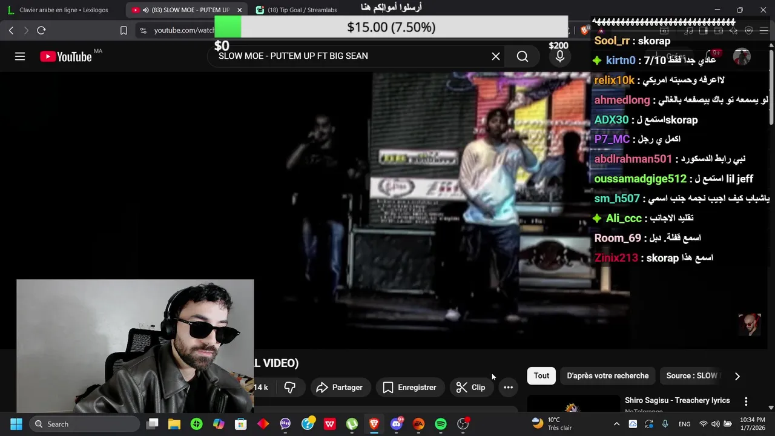Open 'Shiro Sagisu - Treachery lyrics' video
The width and height of the screenshot is (775, 436).
pos(677,400)
